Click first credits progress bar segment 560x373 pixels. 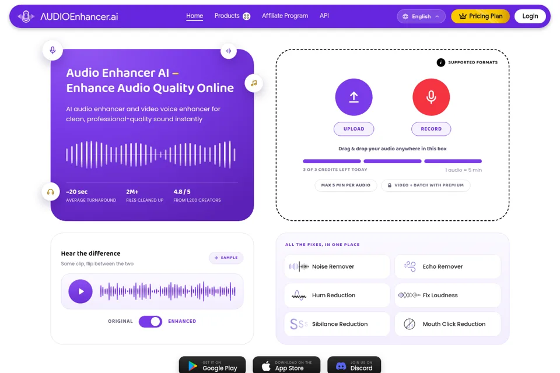pyautogui.click(x=332, y=161)
